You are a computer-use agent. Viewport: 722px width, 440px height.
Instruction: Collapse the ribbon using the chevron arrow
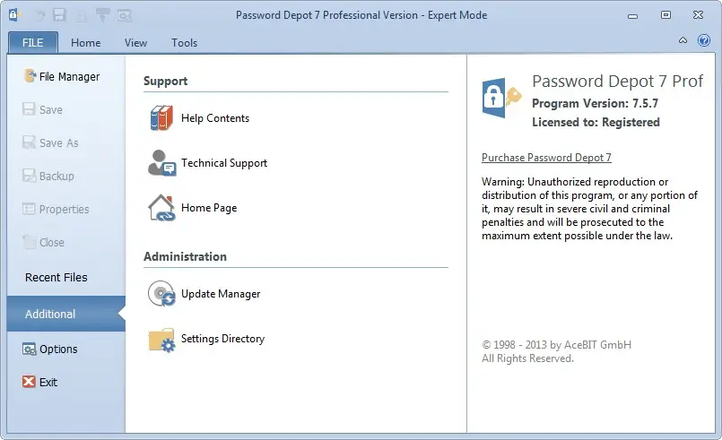(x=683, y=40)
